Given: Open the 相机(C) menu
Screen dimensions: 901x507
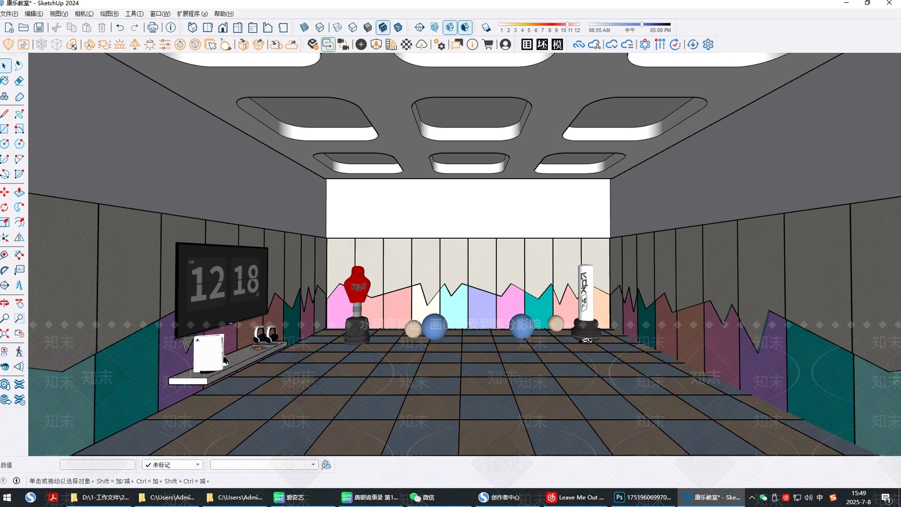Looking at the screenshot, I should tap(84, 14).
